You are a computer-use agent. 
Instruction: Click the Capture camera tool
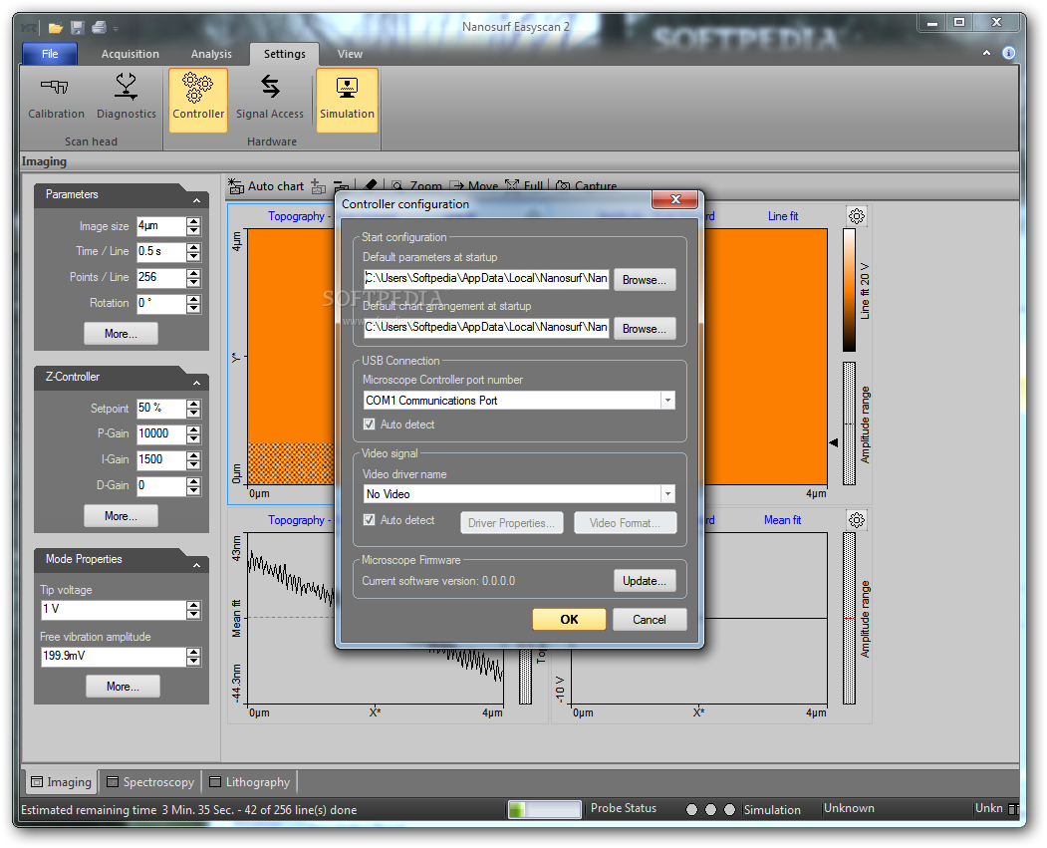coord(587,185)
